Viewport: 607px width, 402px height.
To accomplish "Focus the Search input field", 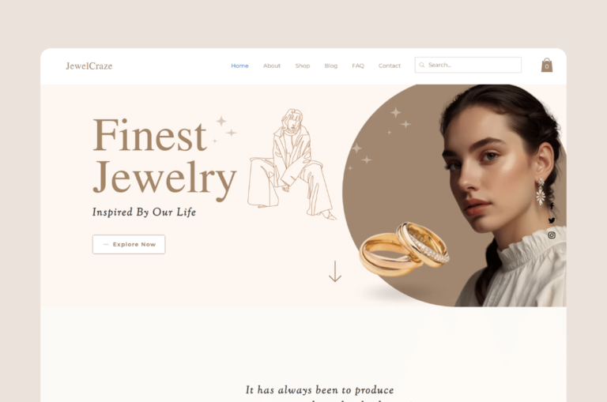I will coord(468,65).
